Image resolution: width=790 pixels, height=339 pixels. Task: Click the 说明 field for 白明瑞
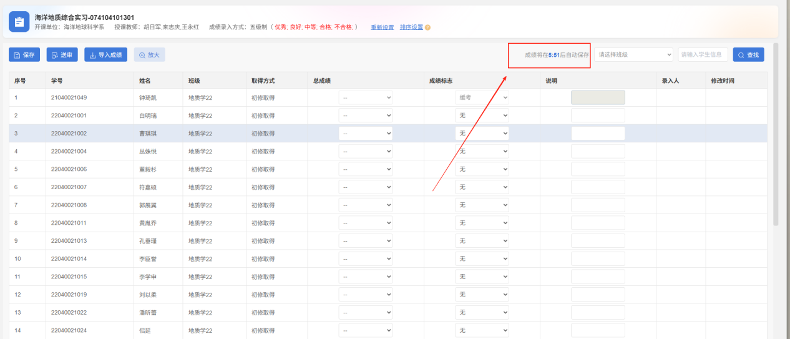point(598,115)
